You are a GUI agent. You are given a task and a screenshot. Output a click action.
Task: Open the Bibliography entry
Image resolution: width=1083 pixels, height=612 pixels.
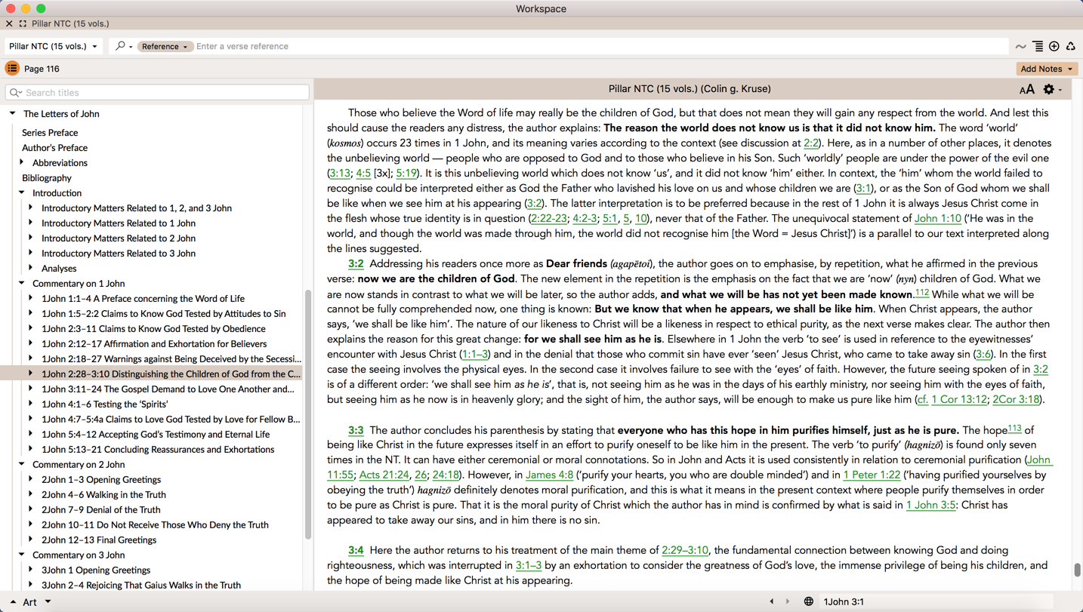click(47, 178)
